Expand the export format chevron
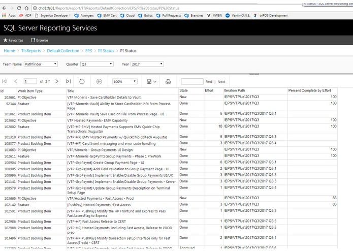The image size is (353, 251). tap(155, 82)
